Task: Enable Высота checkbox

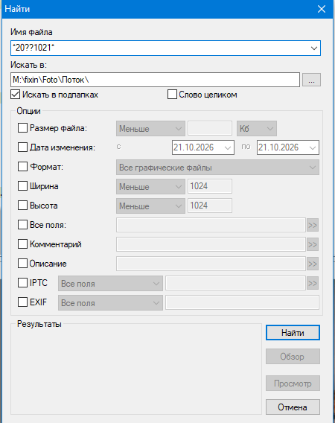Action: coord(22,206)
